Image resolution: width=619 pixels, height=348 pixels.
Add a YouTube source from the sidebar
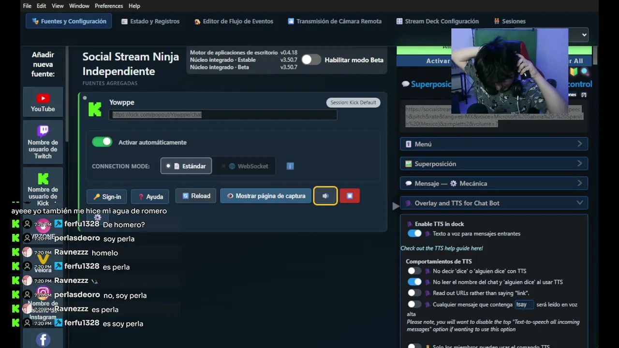(43, 102)
